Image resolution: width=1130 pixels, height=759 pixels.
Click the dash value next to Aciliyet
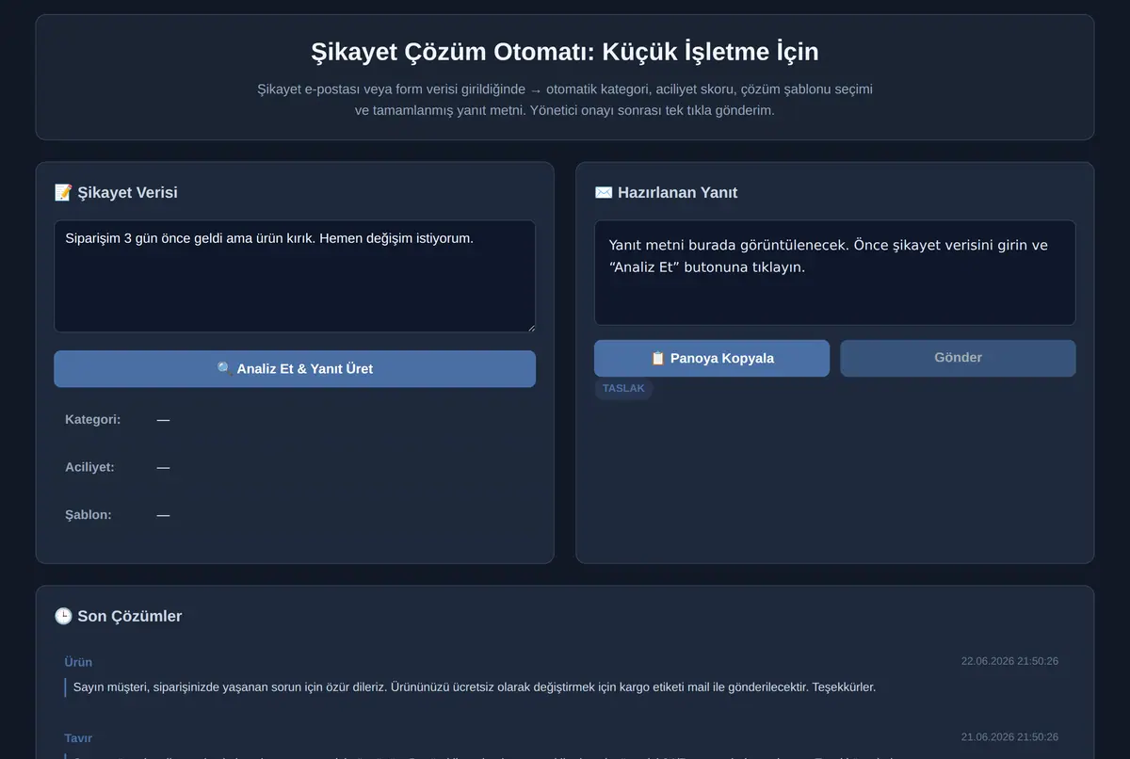pyautogui.click(x=163, y=467)
